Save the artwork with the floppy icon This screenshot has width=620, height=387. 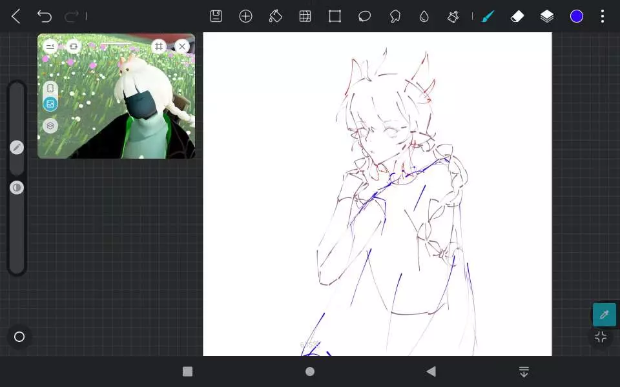pos(216,16)
